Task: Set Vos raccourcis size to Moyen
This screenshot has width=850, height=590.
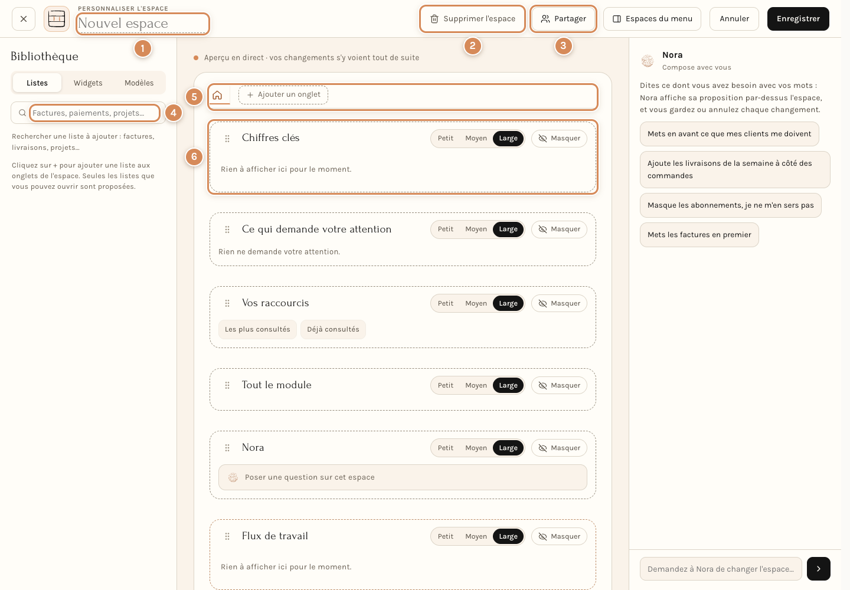Action: [x=476, y=303]
